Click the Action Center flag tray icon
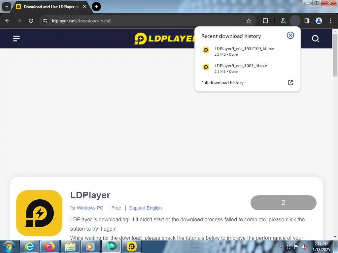Image resolution: width=338 pixels, height=253 pixels. (297, 246)
